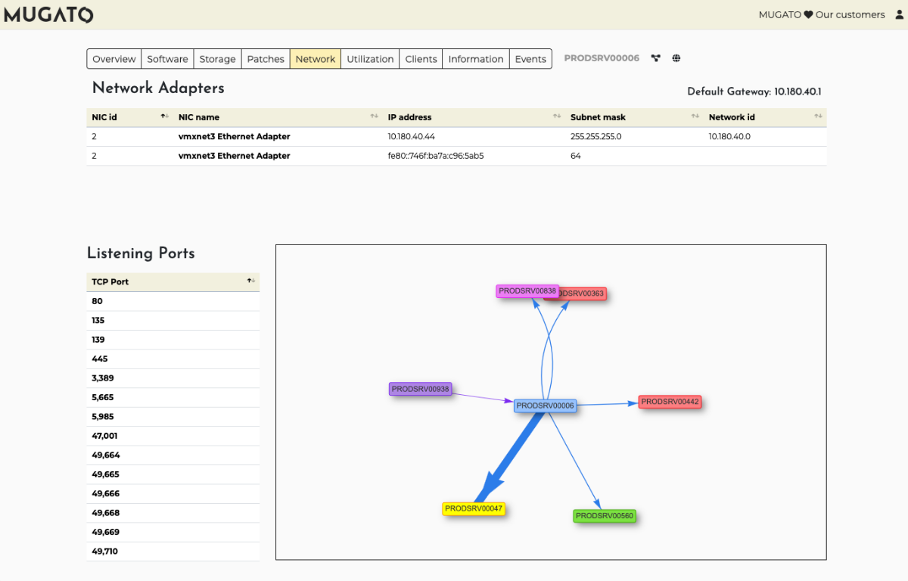Sort by the Subnet mask column
908x581 pixels.
(695, 117)
